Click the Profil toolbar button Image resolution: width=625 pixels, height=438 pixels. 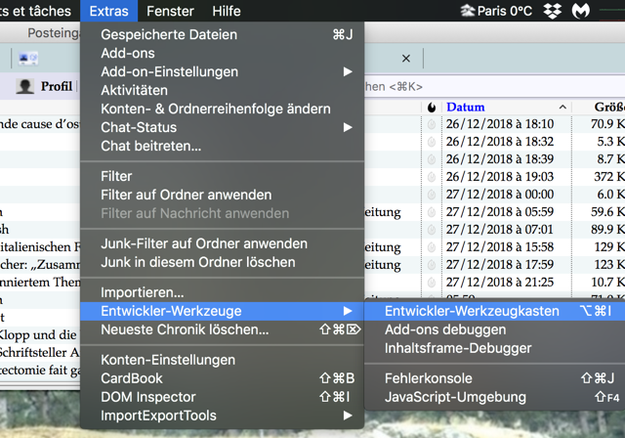tap(45, 86)
